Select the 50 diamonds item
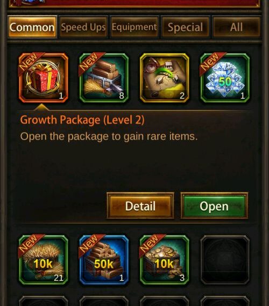The width and height of the screenshot is (269, 306). tap(225, 78)
